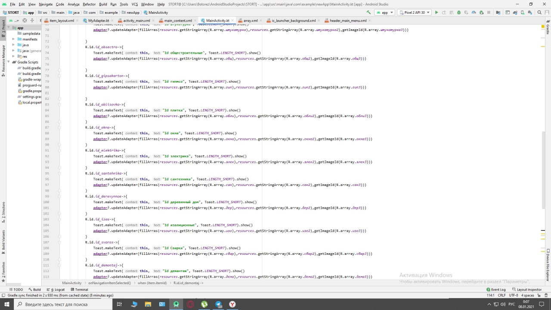Expand the res folder arrow

[14, 56]
